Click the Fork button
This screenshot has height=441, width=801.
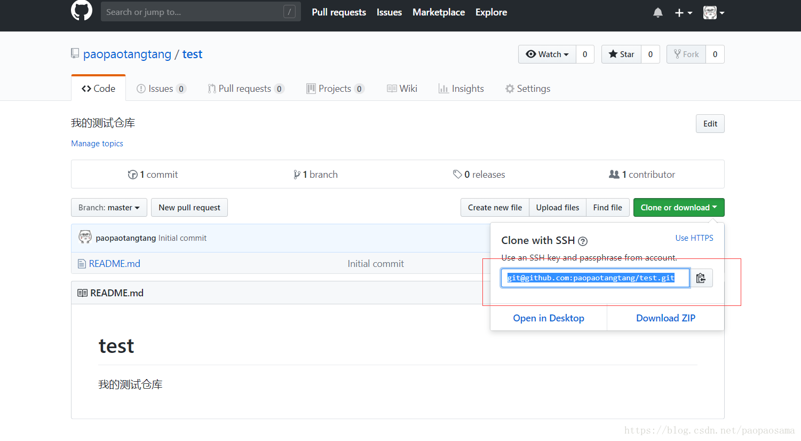point(686,54)
